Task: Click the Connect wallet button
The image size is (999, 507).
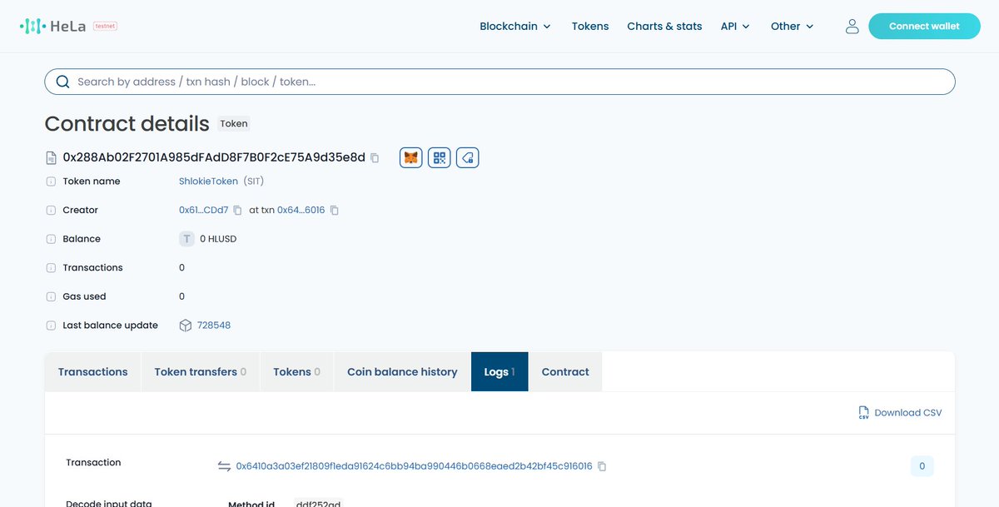Action: click(924, 27)
